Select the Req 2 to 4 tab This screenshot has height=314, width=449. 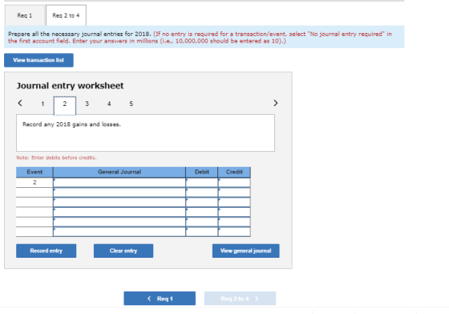coord(66,15)
